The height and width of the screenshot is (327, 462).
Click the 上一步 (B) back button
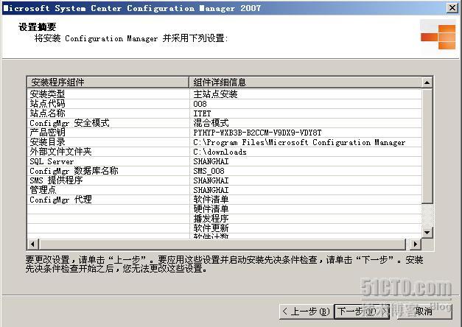[x=306, y=312]
